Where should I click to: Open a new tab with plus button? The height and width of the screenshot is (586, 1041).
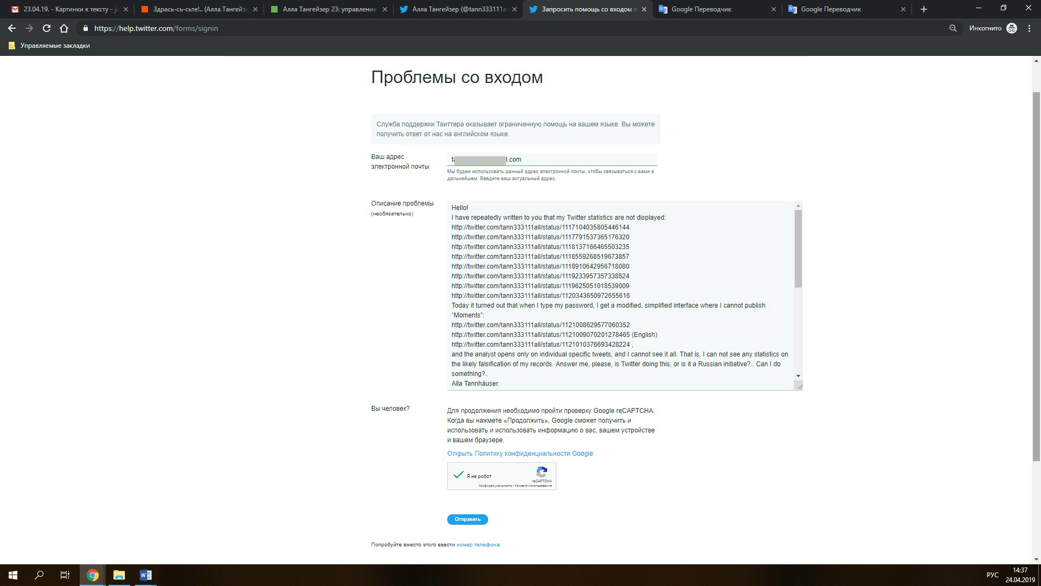tap(924, 9)
